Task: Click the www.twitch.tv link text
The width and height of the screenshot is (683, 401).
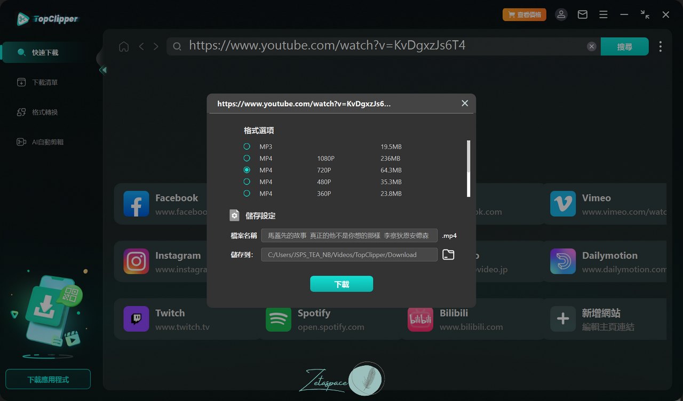Action: pos(182,327)
